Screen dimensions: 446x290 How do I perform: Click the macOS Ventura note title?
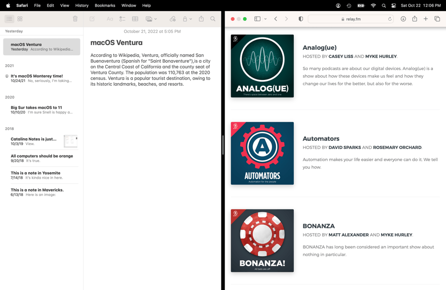coord(116,43)
